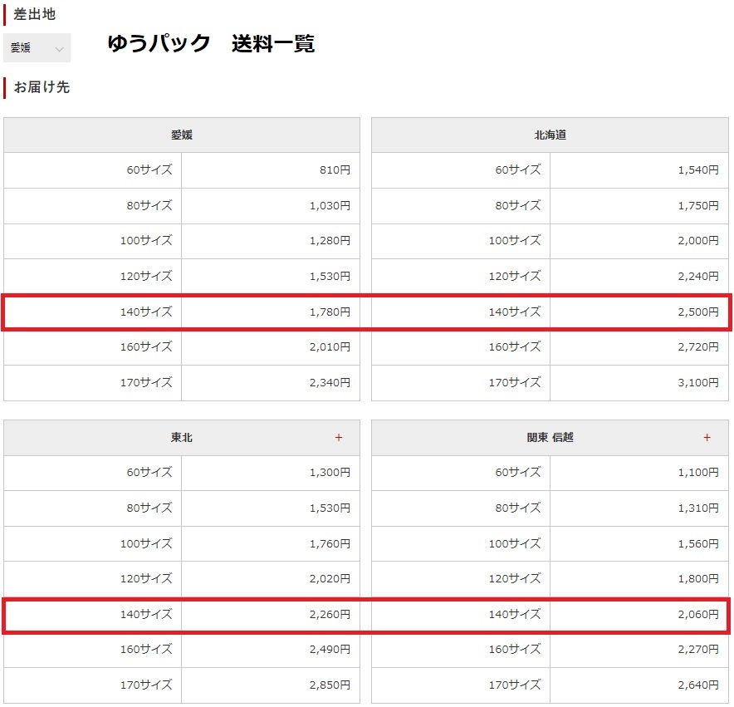Expand the 関東 信越 region plus icon
The image size is (734, 707).
707,438
